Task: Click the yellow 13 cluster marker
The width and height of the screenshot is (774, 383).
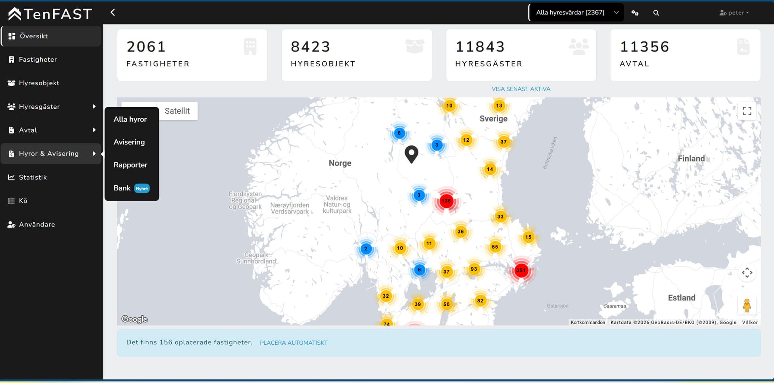Action: tap(499, 106)
